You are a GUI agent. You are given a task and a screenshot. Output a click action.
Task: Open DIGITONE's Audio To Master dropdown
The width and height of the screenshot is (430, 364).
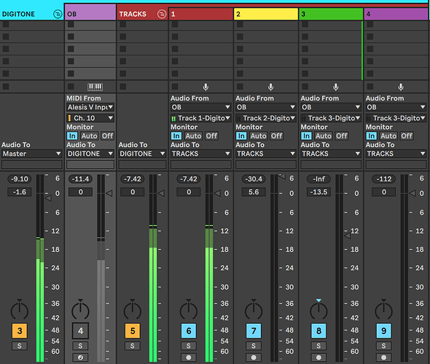click(x=32, y=154)
